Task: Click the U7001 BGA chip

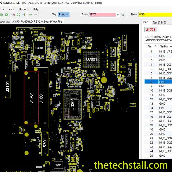Action: pos(92,59)
